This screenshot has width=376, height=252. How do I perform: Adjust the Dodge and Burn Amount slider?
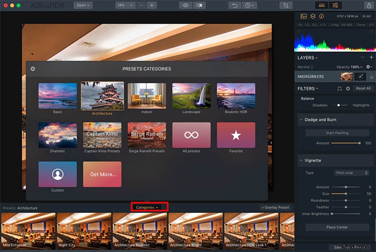pyautogui.click(x=345, y=143)
